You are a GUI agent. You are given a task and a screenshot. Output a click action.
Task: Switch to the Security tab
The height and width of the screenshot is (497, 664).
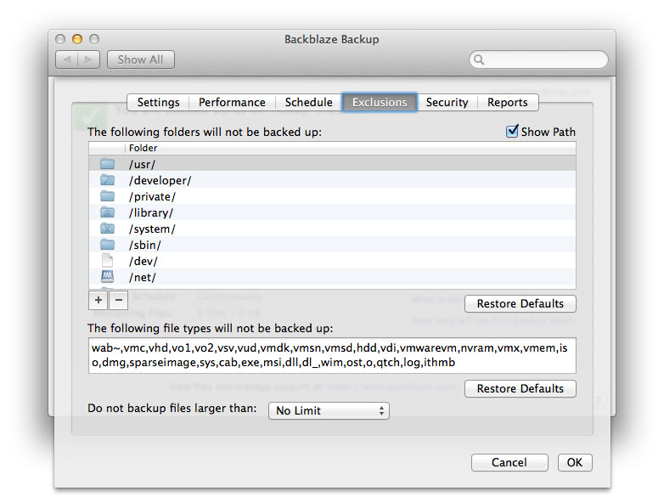(447, 103)
